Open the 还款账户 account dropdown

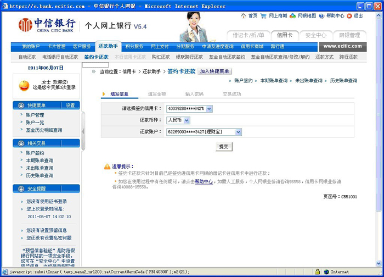point(238,132)
